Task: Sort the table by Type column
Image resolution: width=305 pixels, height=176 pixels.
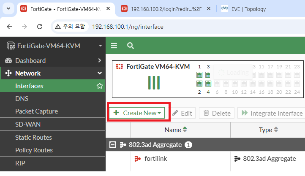Action: click(x=268, y=130)
